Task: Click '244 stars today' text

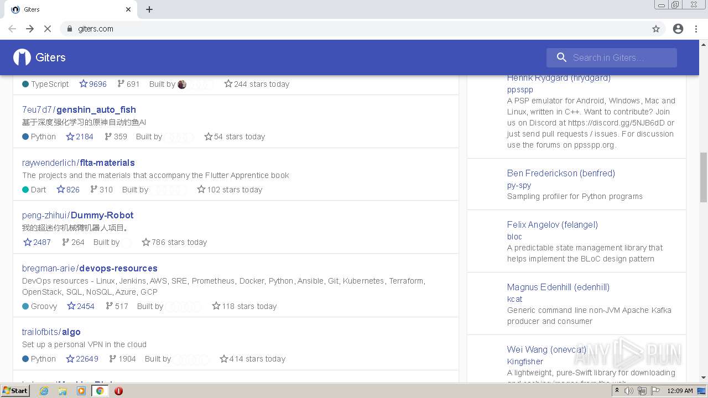Action: tap(262, 84)
